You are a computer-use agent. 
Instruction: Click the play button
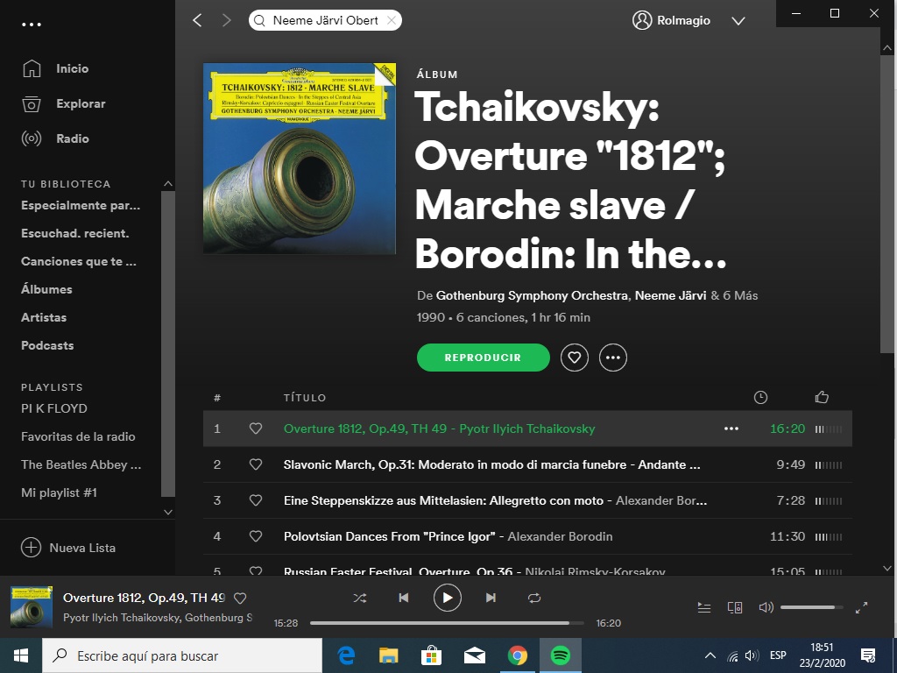tap(448, 598)
